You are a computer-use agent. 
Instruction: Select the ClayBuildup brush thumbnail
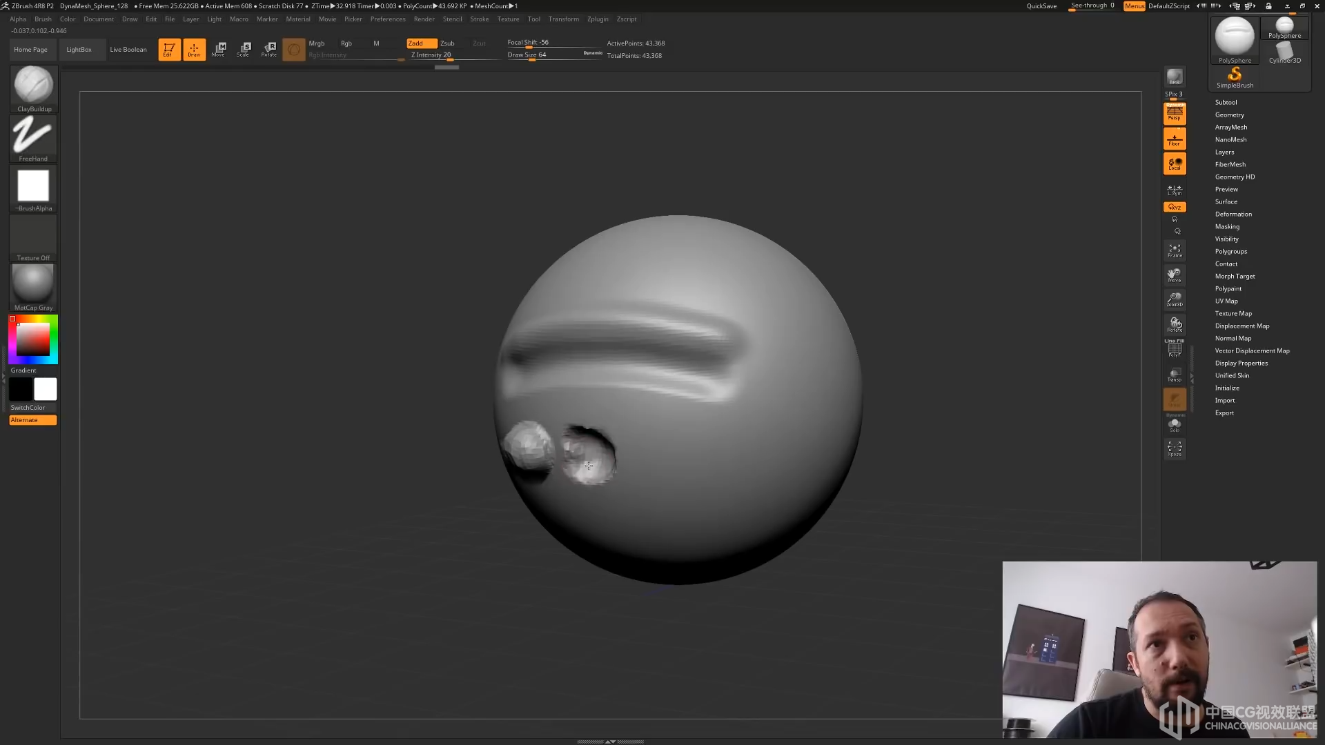point(33,88)
